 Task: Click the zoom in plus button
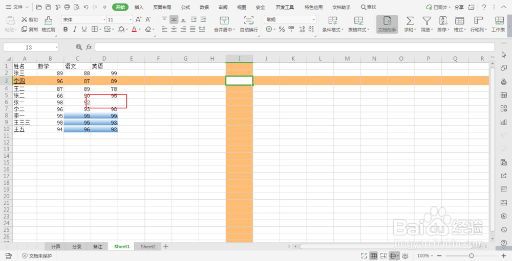pos(503,256)
